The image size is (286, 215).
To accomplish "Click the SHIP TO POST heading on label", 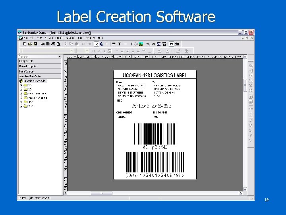I will click(x=160, y=113).
